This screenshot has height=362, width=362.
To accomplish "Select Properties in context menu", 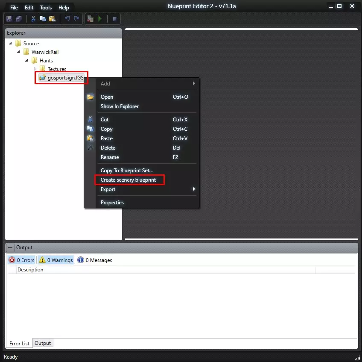I will click(112, 203).
